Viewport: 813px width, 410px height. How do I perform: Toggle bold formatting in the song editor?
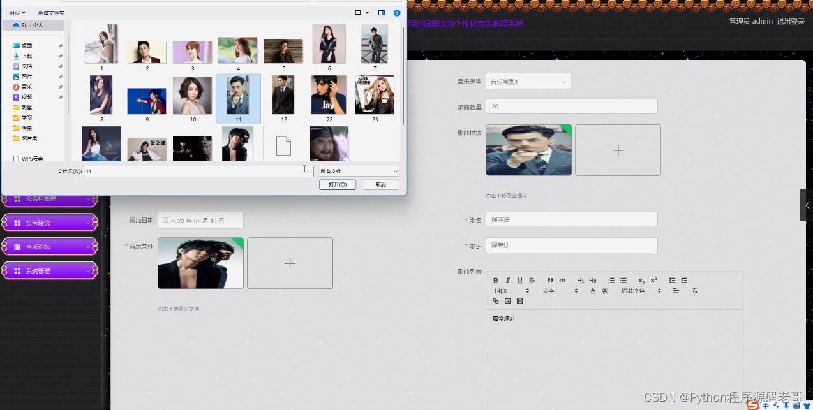coord(495,280)
